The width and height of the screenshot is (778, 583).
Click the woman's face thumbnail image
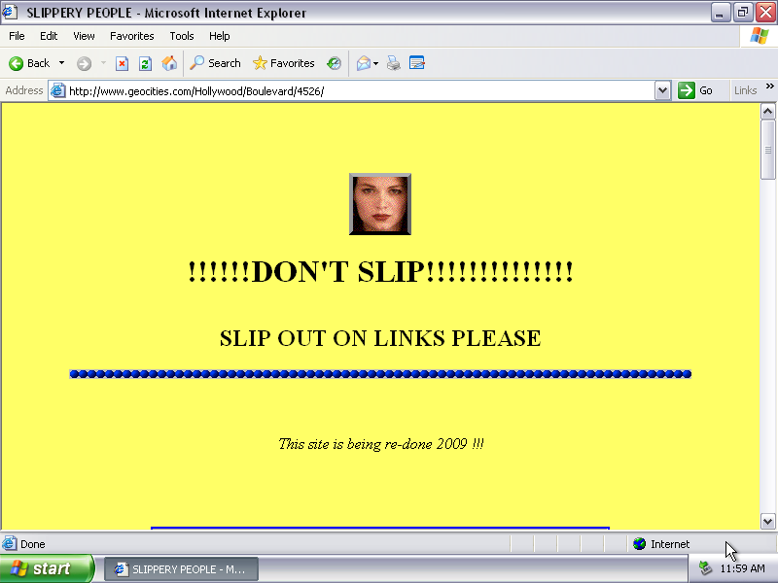coord(380,204)
